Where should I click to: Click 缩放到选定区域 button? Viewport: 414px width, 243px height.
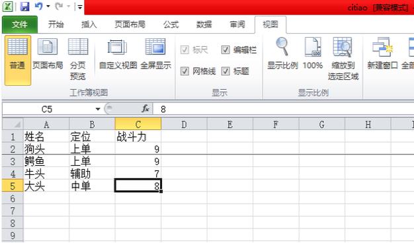tap(343, 59)
